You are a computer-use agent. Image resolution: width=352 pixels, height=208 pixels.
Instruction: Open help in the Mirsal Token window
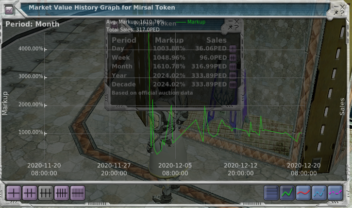click(236, 27)
